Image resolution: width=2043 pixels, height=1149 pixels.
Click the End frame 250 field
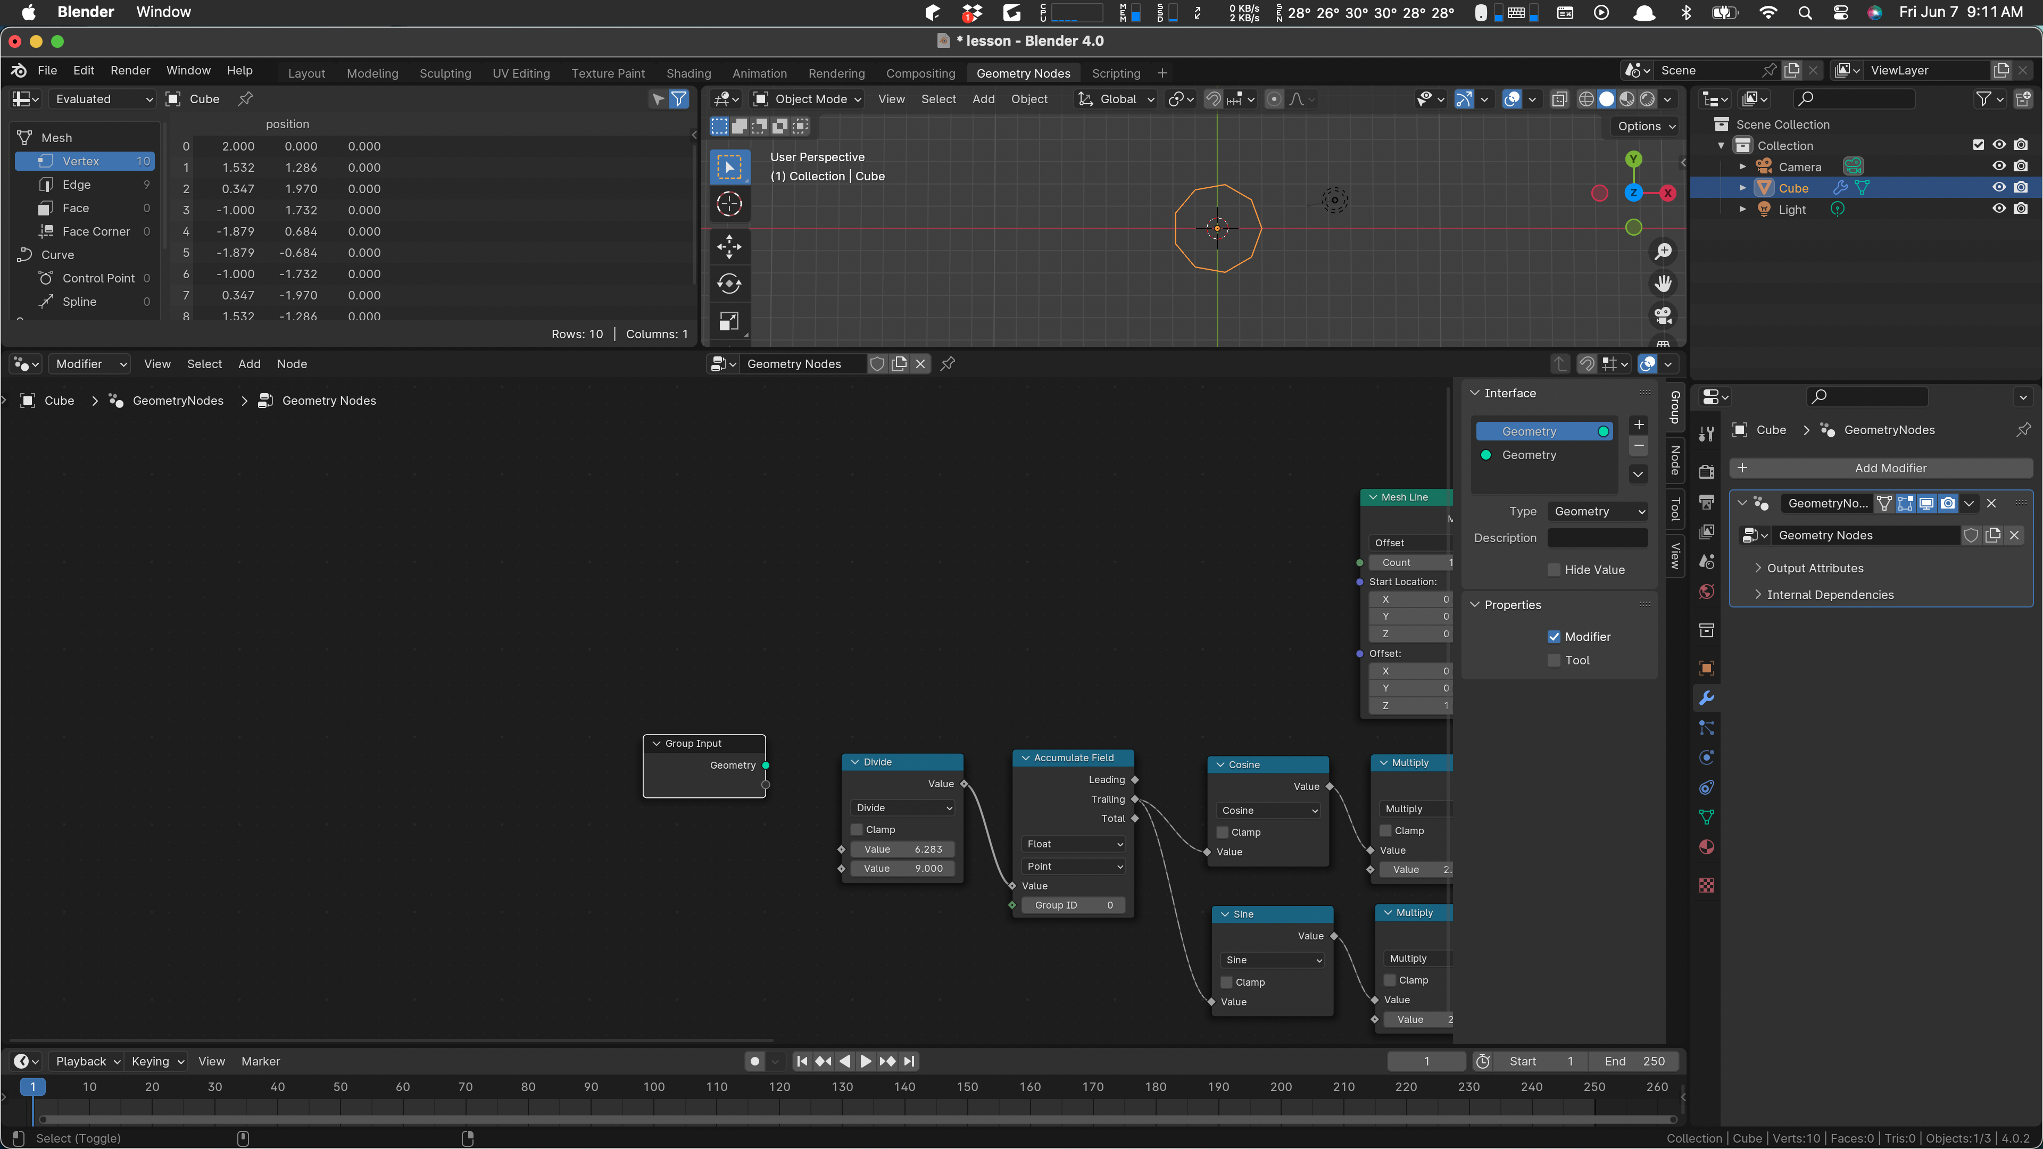1634,1061
